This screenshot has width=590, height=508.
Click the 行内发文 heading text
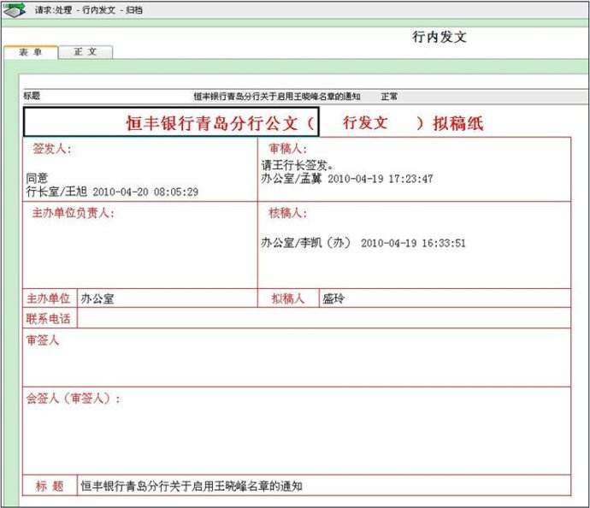(x=440, y=37)
